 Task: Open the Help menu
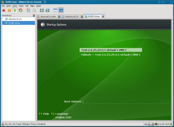[x=39, y=6]
